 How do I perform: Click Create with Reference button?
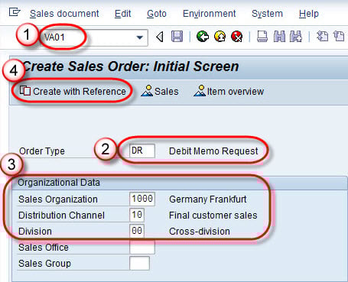[73, 91]
